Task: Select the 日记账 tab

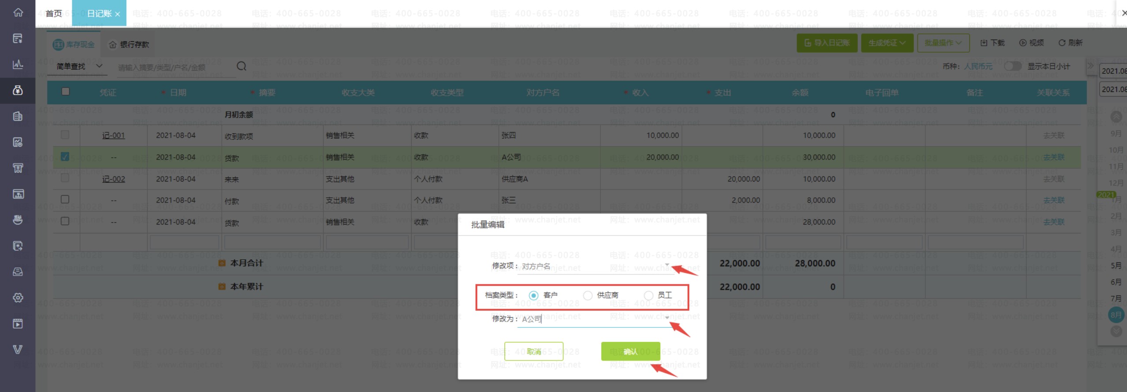Action: click(99, 14)
